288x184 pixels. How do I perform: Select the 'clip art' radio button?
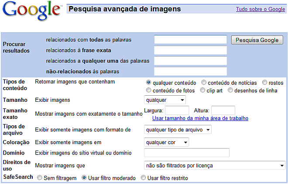[x=202, y=90]
